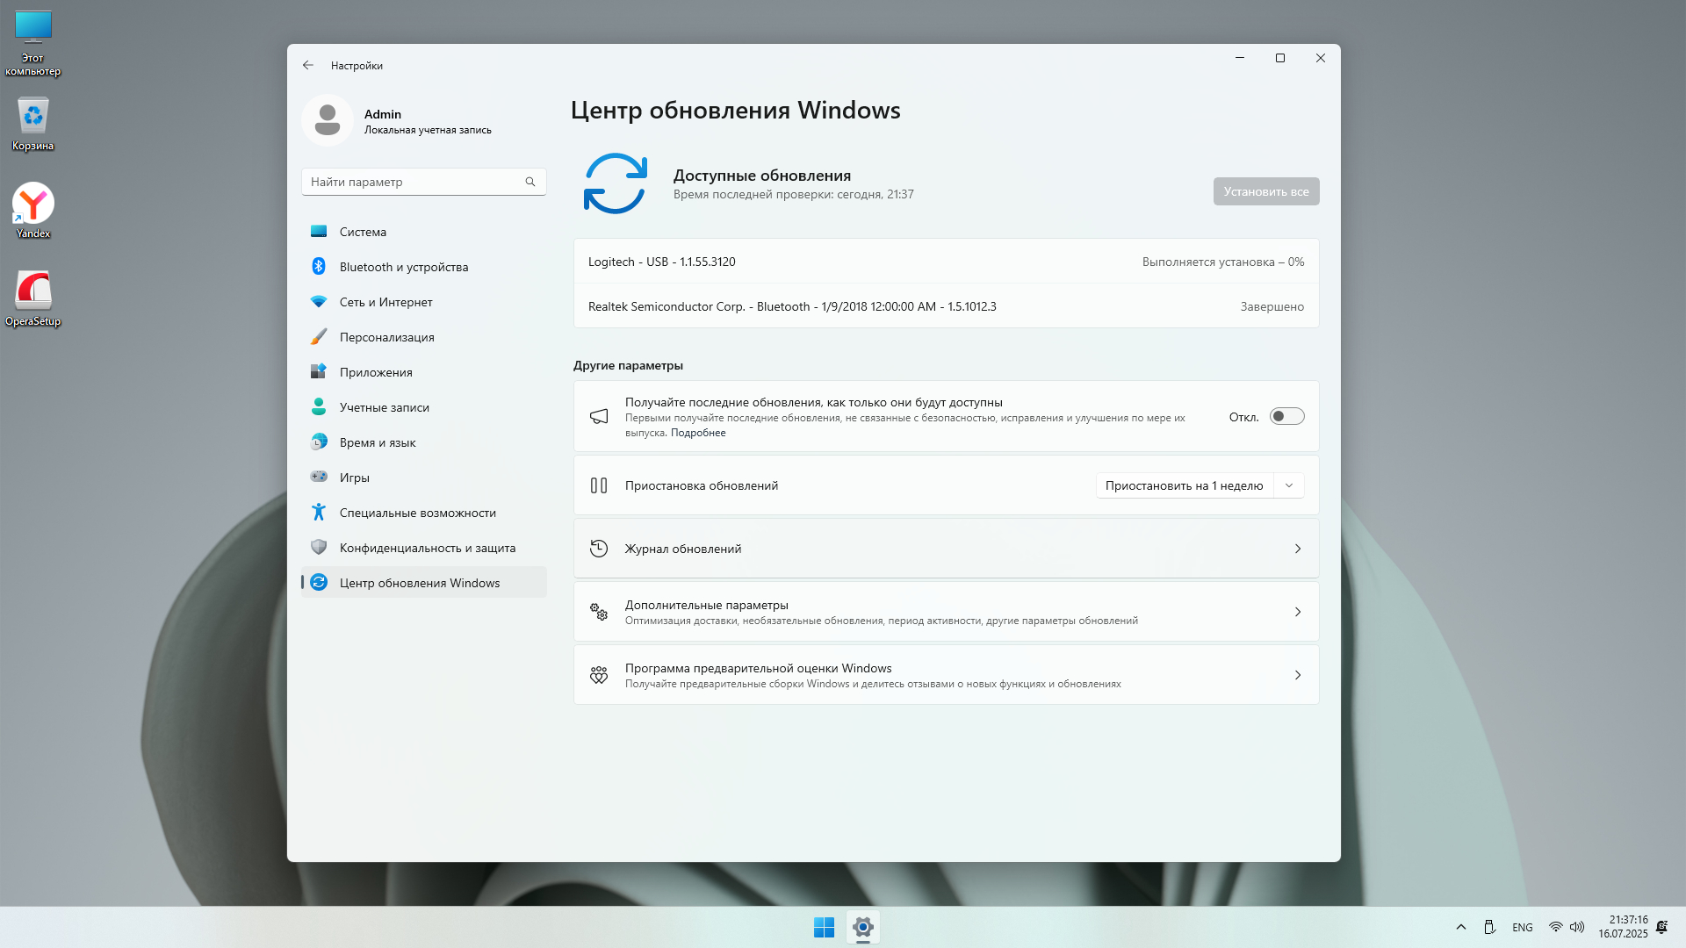The width and height of the screenshot is (1686, 948).
Task: Click the Найти параметр search field
Action: (413, 182)
